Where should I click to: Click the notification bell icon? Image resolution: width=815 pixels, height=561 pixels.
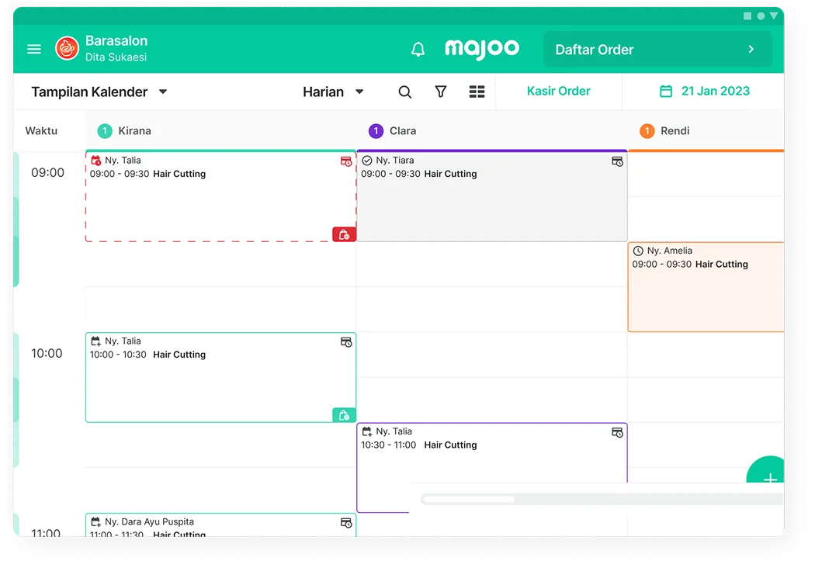coord(418,50)
